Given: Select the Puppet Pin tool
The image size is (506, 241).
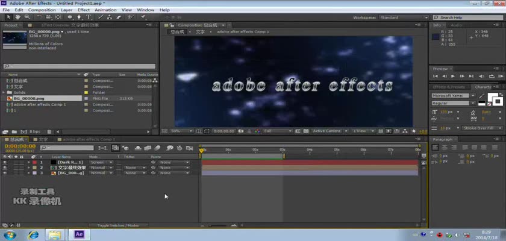Looking at the screenshot, I should coord(143,17).
